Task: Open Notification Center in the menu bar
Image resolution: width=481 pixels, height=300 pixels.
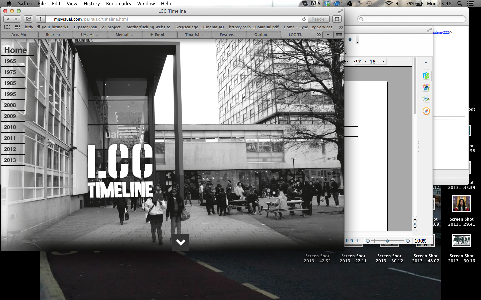Action: [471, 4]
